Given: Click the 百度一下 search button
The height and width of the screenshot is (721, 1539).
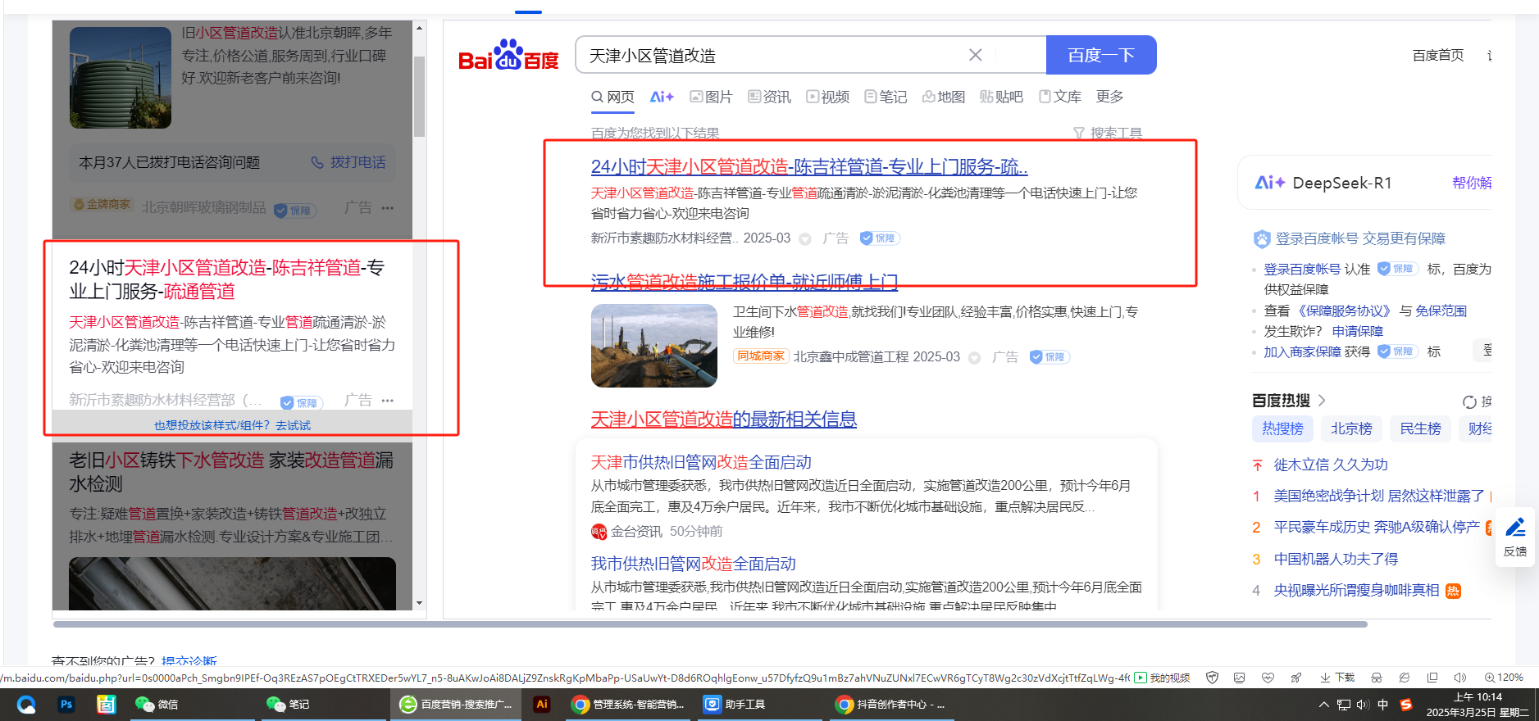Looking at the screenshot, I should click(x=1100, y=55).
